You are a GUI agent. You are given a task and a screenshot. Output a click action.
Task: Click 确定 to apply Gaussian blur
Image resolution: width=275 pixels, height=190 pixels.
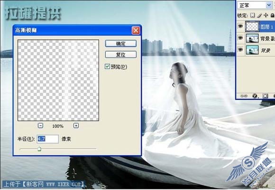coord(120,44)
